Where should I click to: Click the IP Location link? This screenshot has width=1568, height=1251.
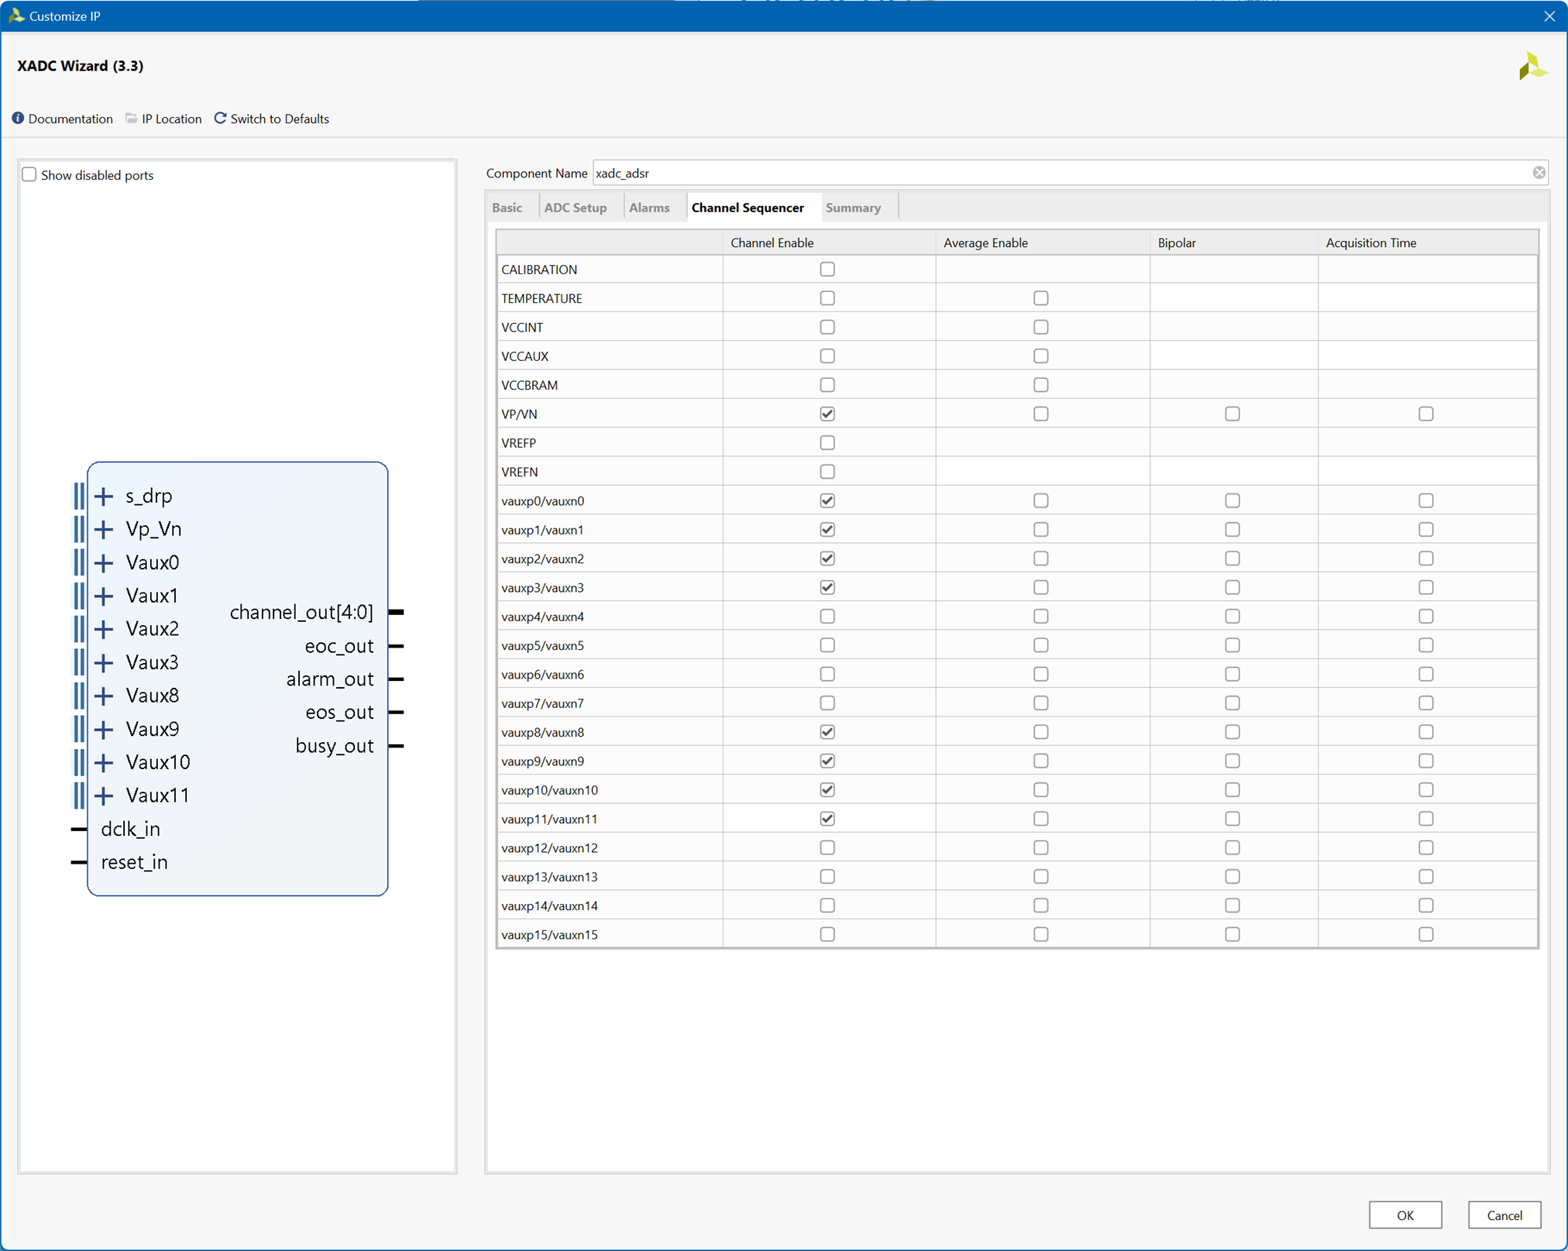tap(172, 119)
